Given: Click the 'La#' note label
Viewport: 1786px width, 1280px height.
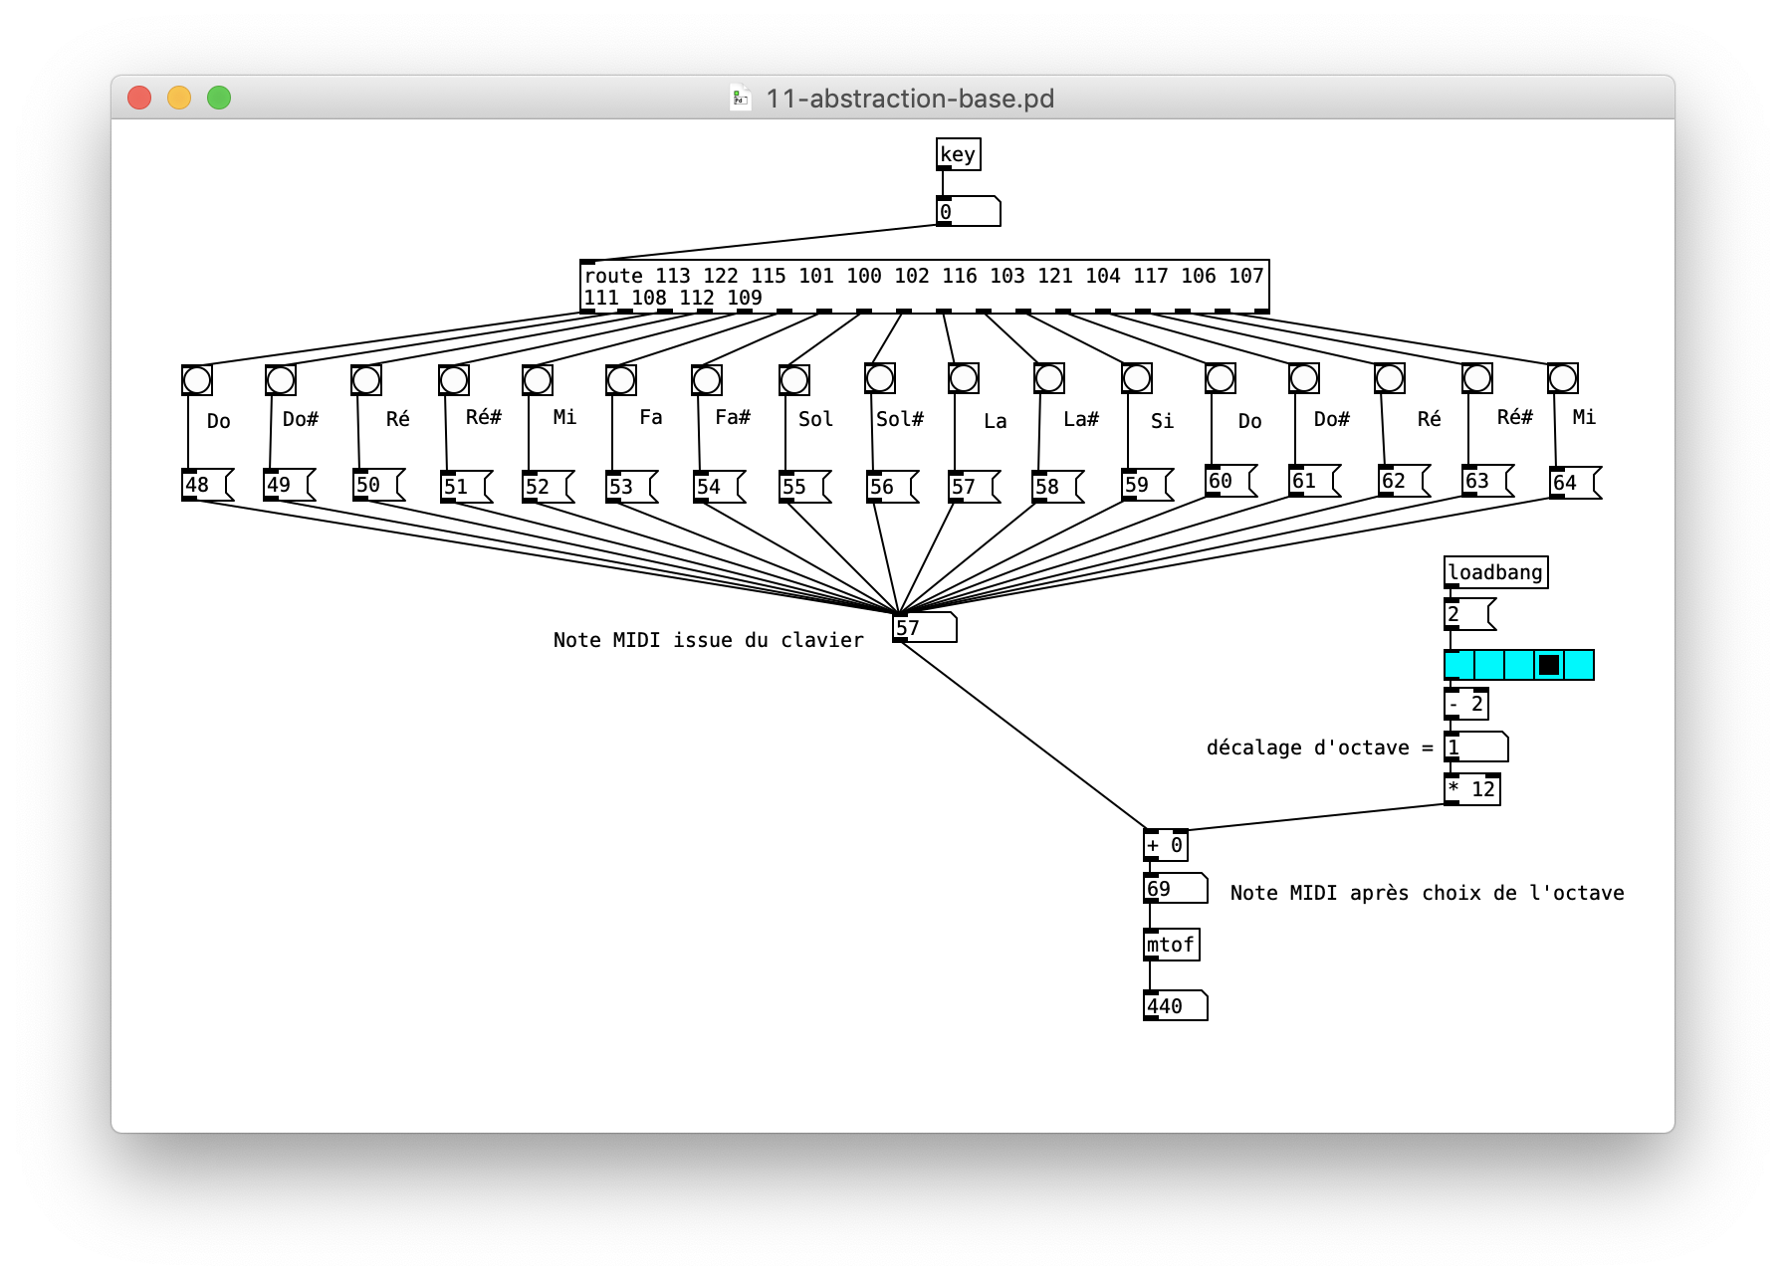Looking at the screenshot, I should pyautogui.click(x=1081, y=419).
